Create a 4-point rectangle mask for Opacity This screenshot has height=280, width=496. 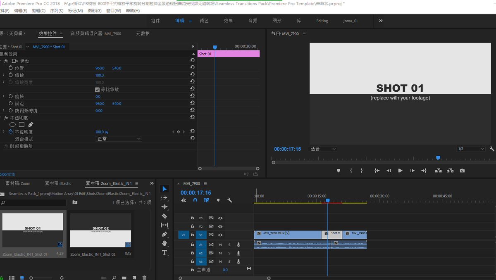[21, 125]
